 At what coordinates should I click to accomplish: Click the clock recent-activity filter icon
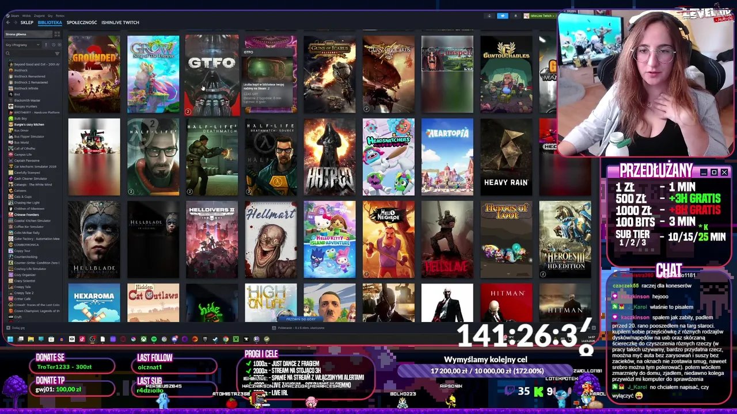pyautogui.click(x=54, y=45)
